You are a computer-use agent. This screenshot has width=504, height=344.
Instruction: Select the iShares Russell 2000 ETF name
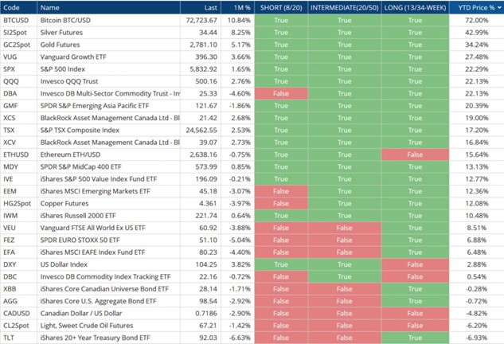[x=108, y=216]
